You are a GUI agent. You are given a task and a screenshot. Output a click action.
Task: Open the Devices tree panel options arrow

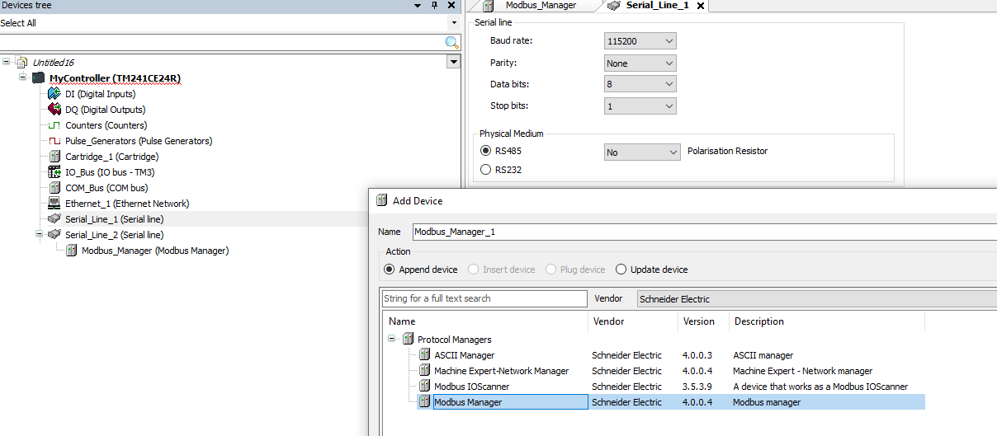point(418,5)
